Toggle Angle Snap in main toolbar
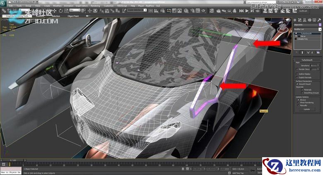This screenshot has width=323, height=175. (107, 11)
